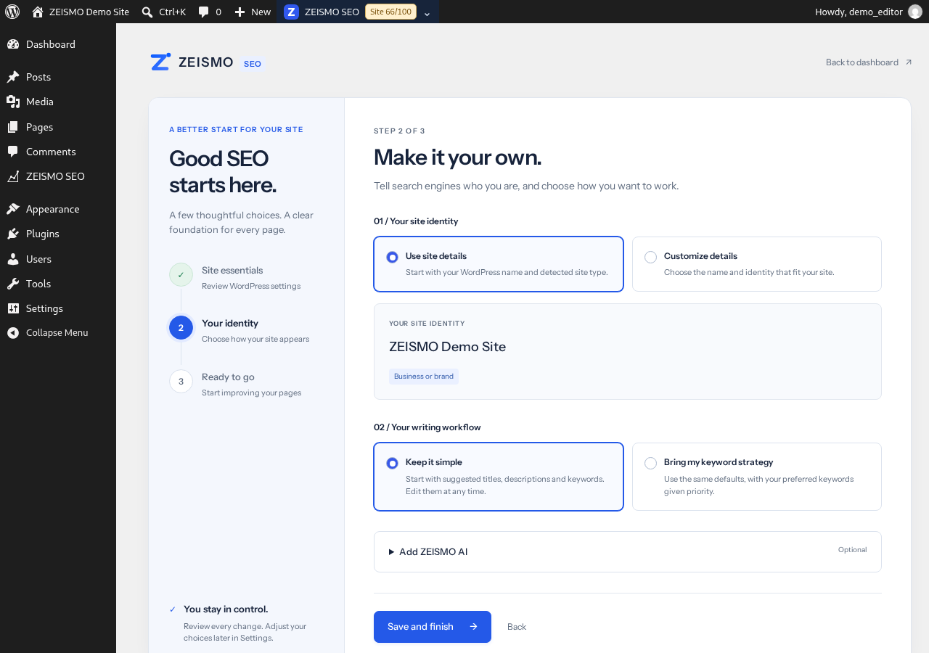
Task: Click the Users person icon
Action: pyautogui.click(x=13, y=259)
